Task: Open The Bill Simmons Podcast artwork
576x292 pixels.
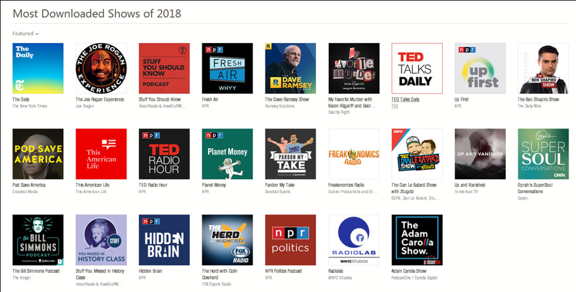Action: 38,240
